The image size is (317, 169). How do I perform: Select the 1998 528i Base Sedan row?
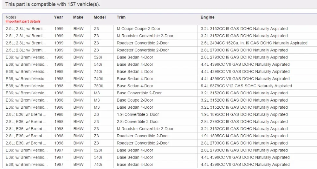(x=160, y=57)
